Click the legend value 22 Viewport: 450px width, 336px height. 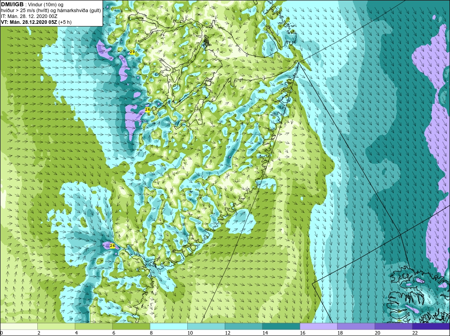tap(415, 333)
